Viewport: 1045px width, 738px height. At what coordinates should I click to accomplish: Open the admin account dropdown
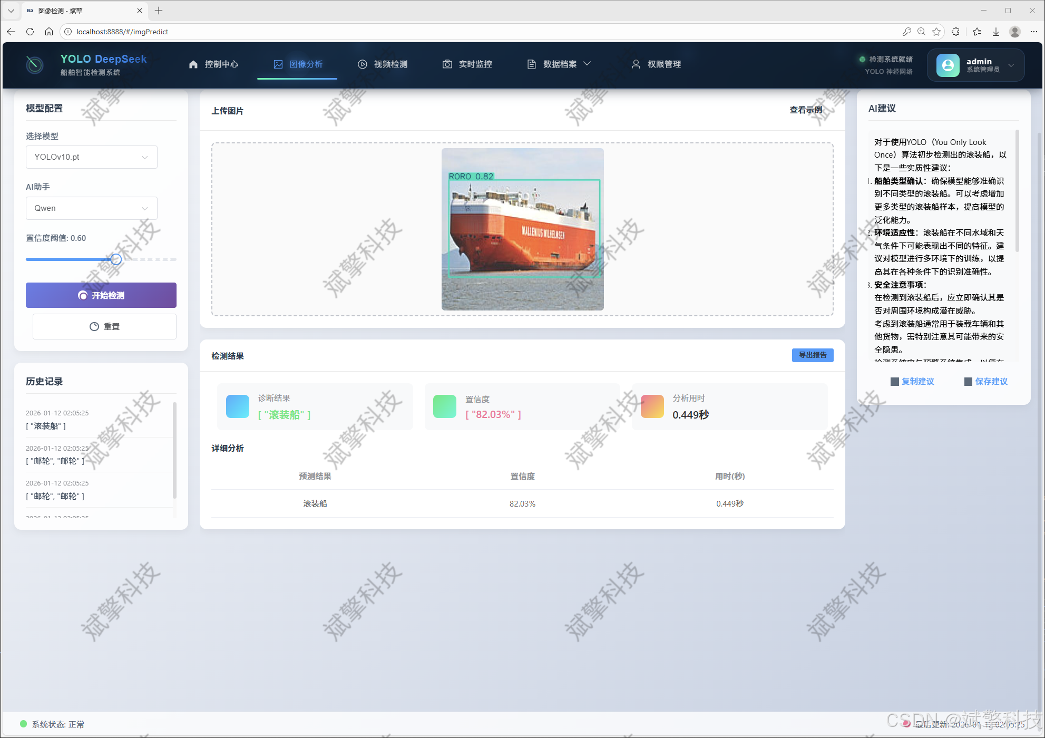tap(975, 65)
